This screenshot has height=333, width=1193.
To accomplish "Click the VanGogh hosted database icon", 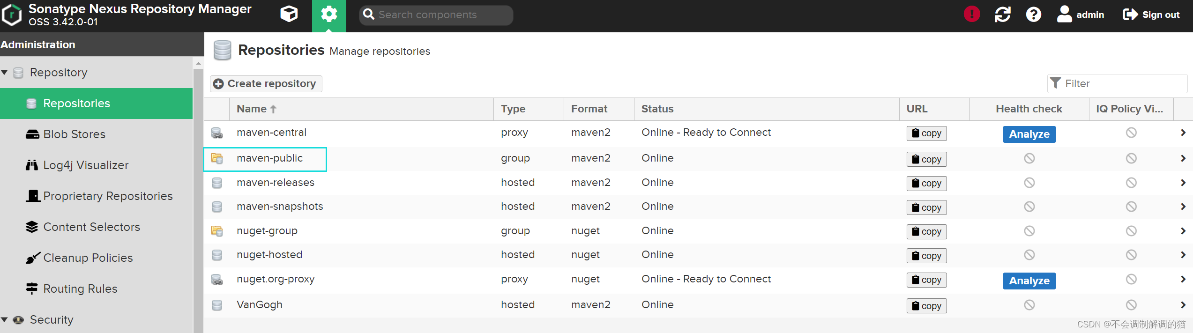I will [217, 305].
